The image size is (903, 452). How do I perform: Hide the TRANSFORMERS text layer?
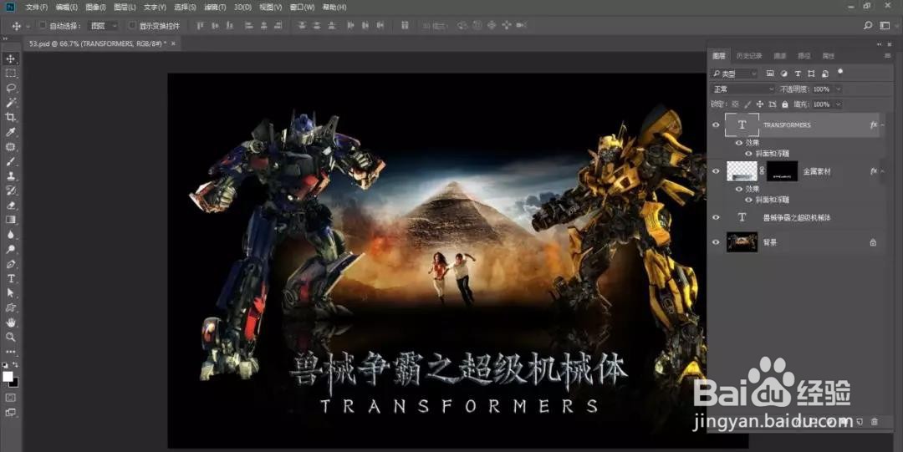[x=716, y=125]
